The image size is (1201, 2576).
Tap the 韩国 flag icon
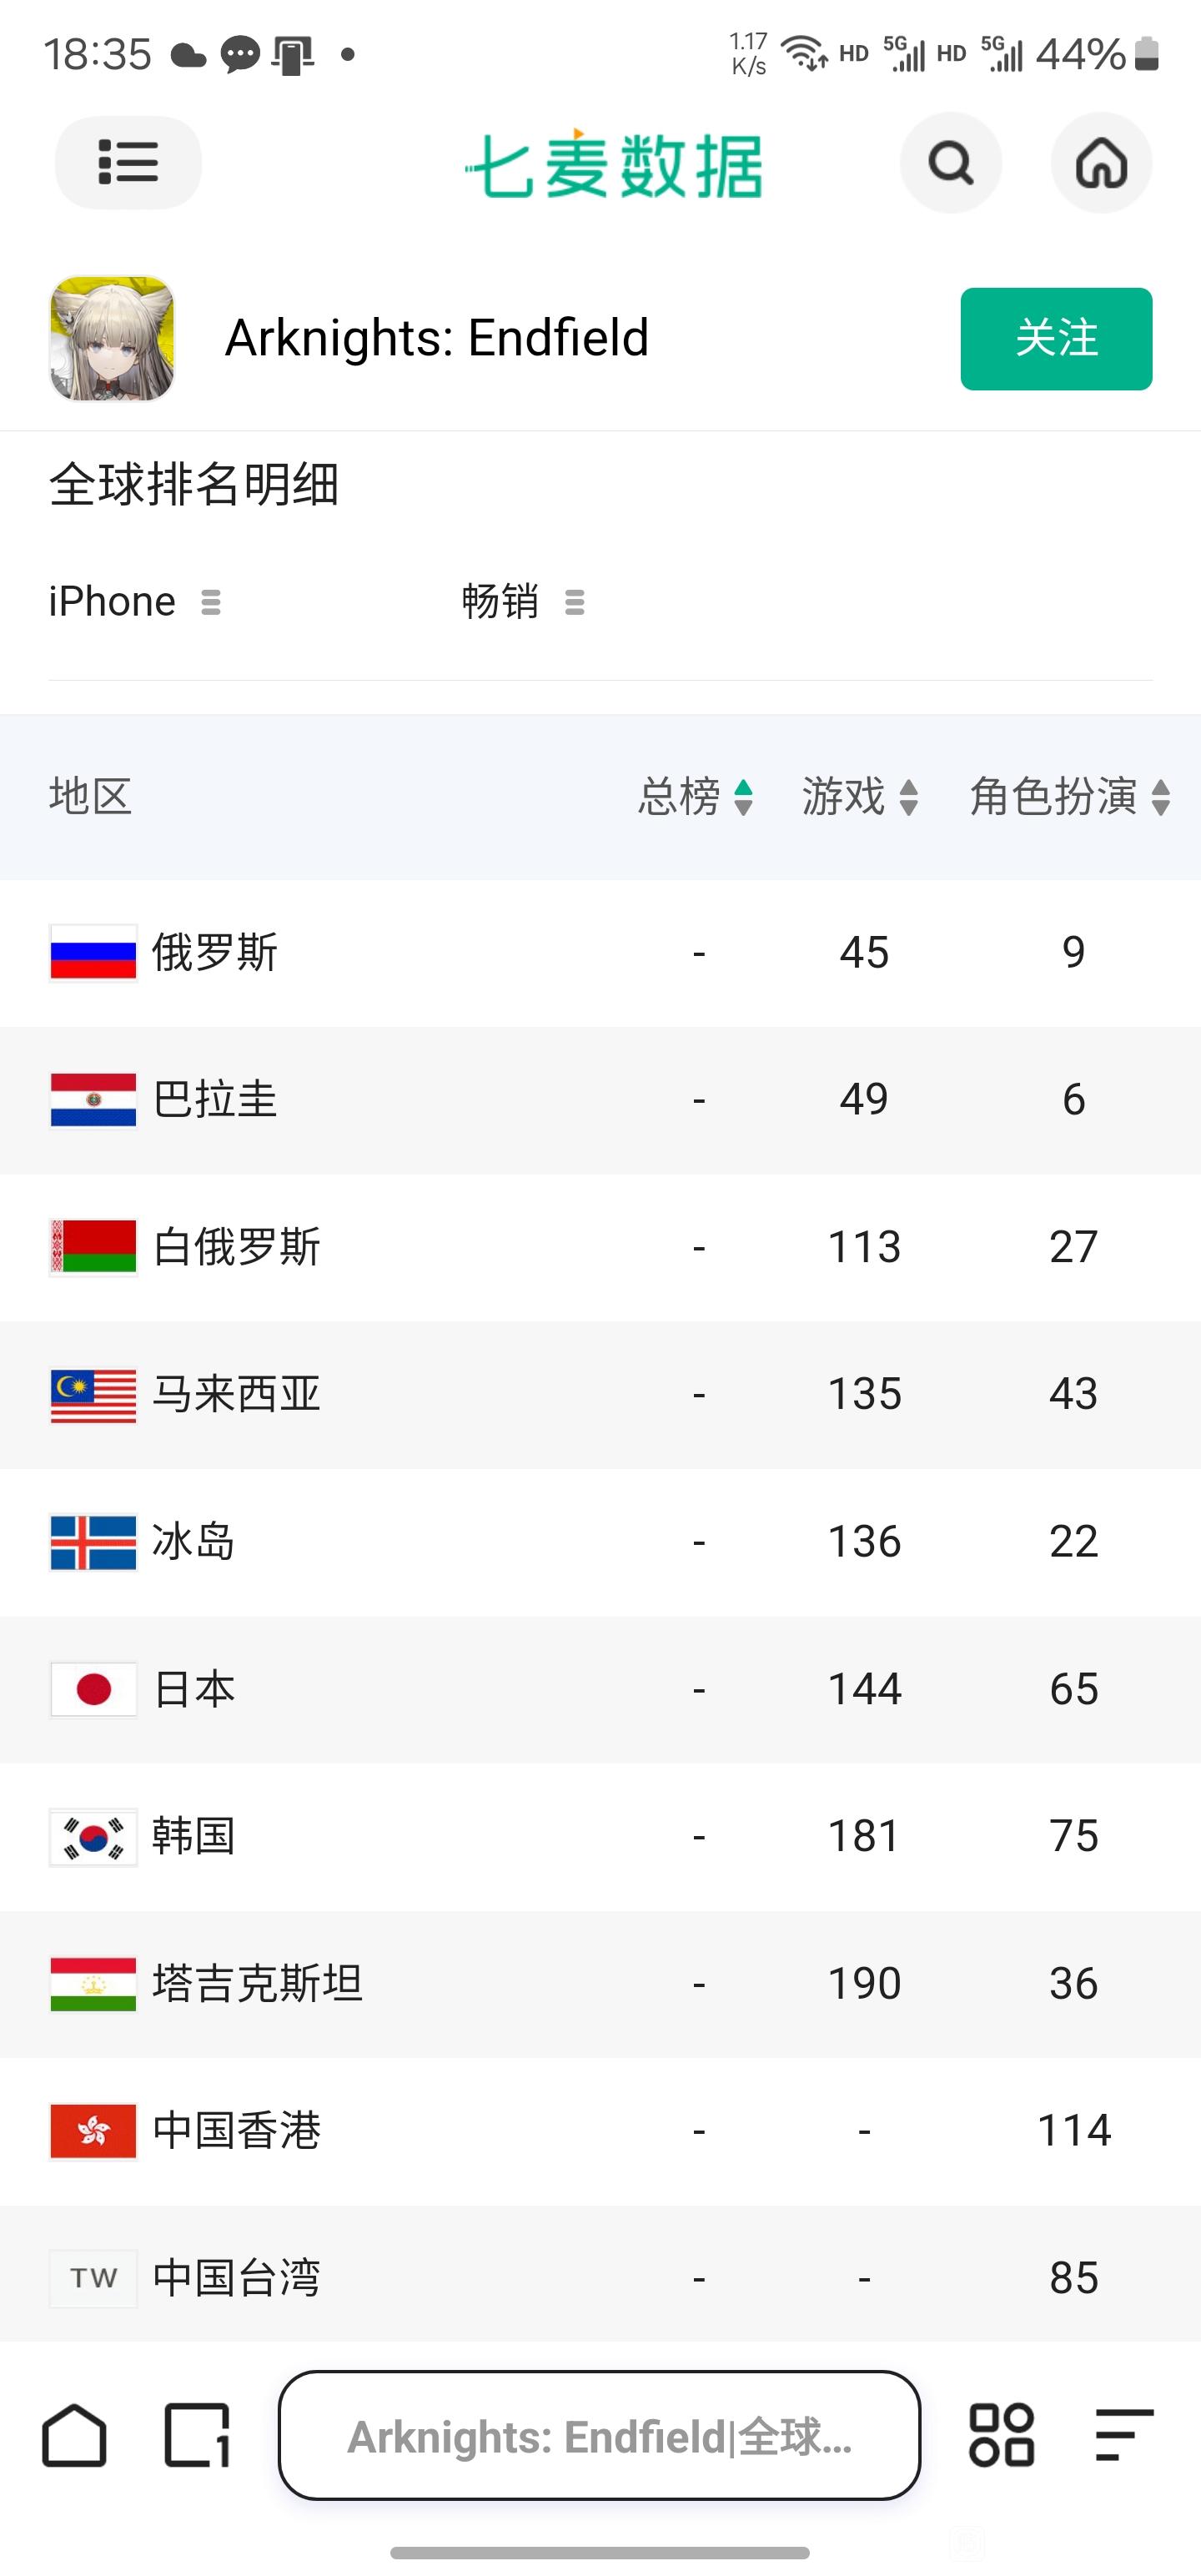[93, 1838]
